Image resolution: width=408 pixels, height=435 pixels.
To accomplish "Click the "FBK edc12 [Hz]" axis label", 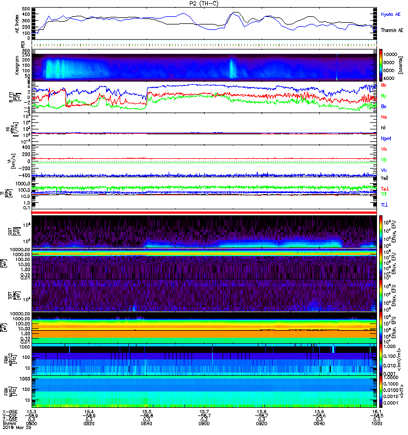I will tap(10, 359).
